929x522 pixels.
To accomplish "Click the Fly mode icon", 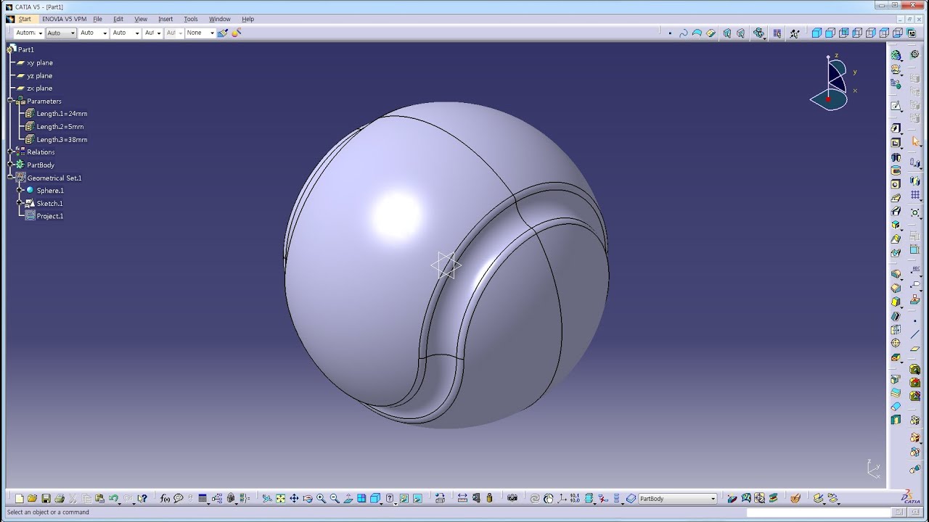I will coord(267,499).
